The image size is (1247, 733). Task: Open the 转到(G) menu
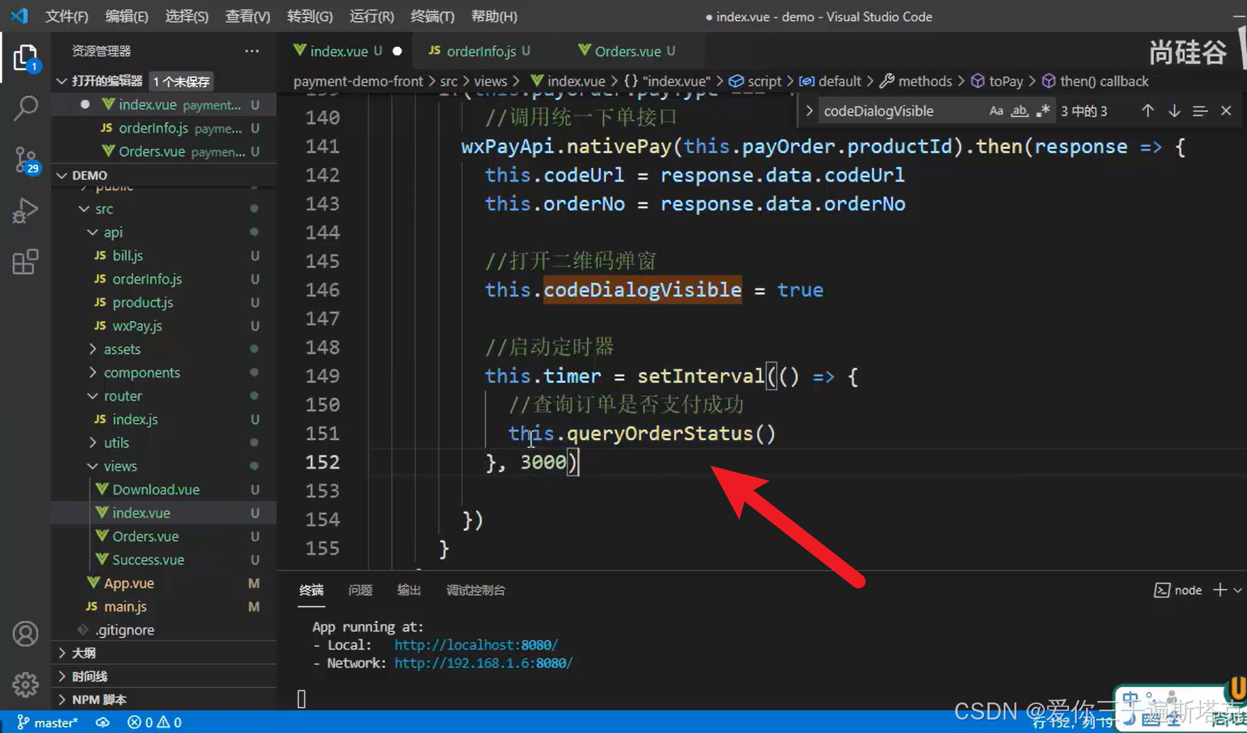pyautogui.click(x=310, y=16)
